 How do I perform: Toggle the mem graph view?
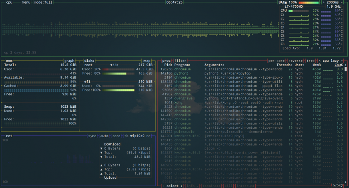pyautogui.click(x=70, y=61)
